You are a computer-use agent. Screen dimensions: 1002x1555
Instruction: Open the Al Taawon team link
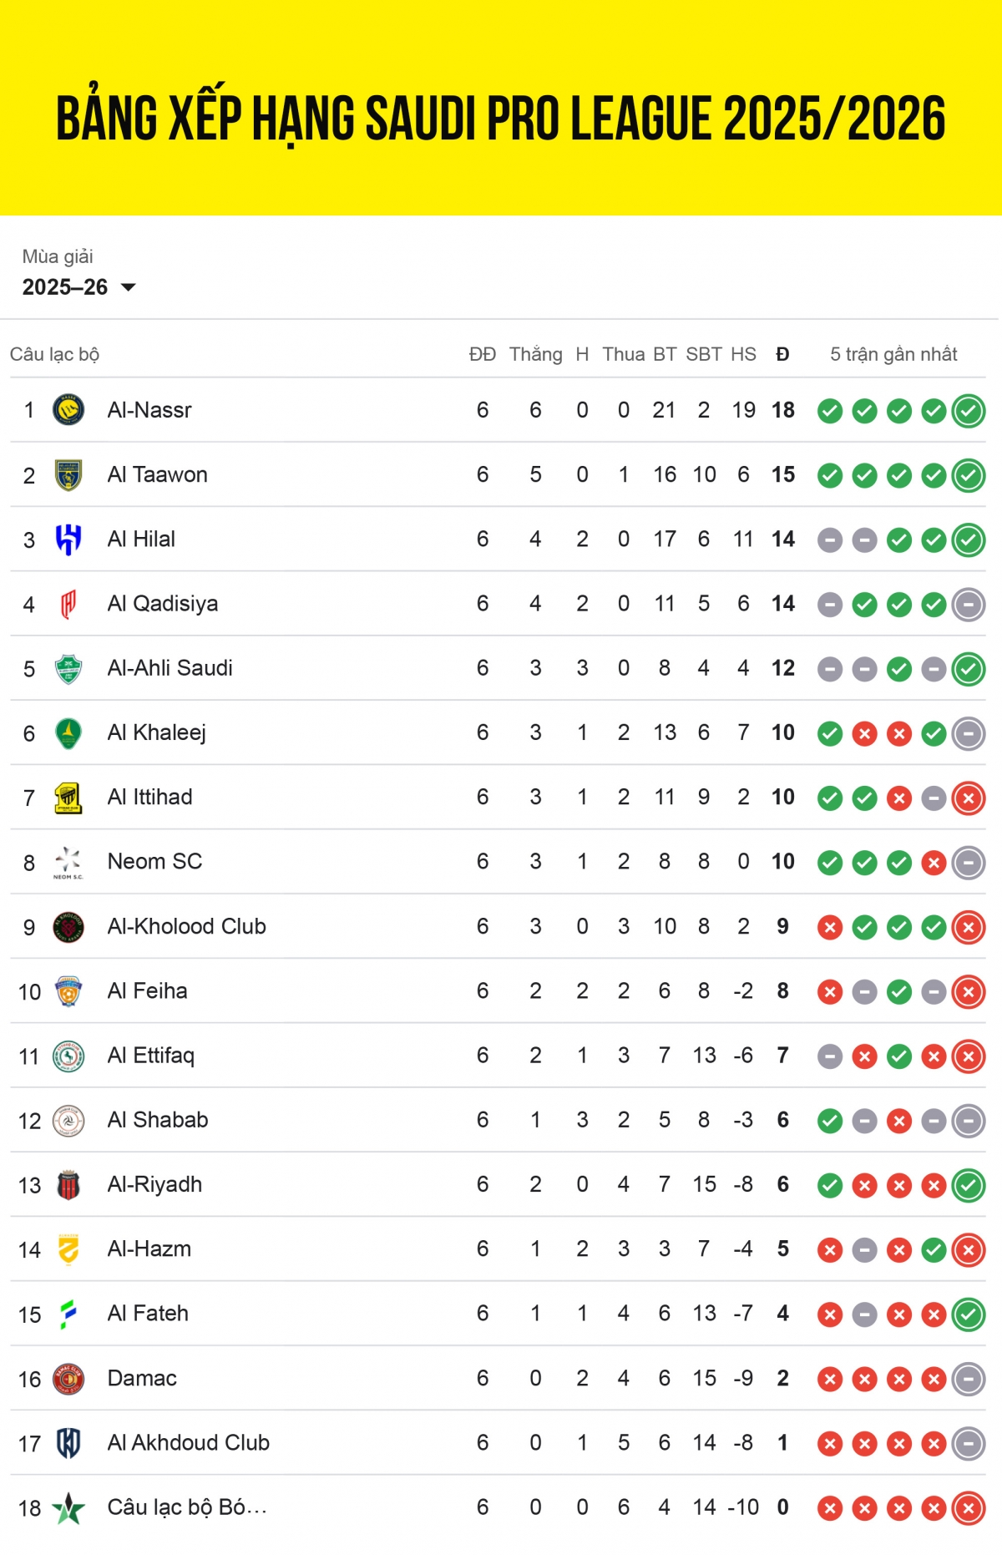(x=157, y=474)
